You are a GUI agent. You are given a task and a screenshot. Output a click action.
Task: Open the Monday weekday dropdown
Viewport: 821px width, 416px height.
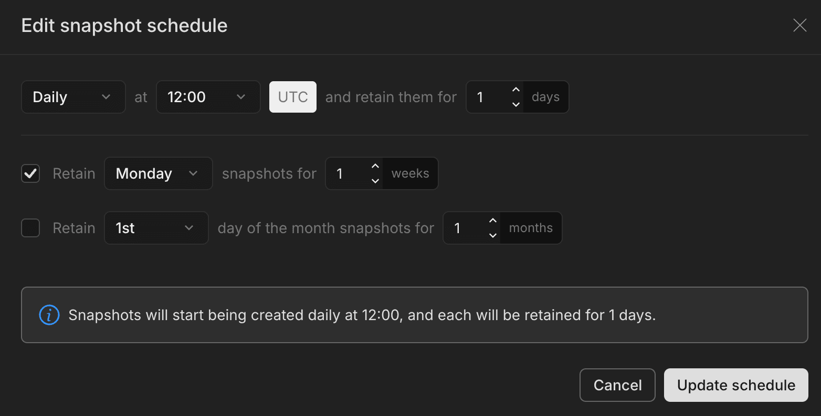click(158, 173)
